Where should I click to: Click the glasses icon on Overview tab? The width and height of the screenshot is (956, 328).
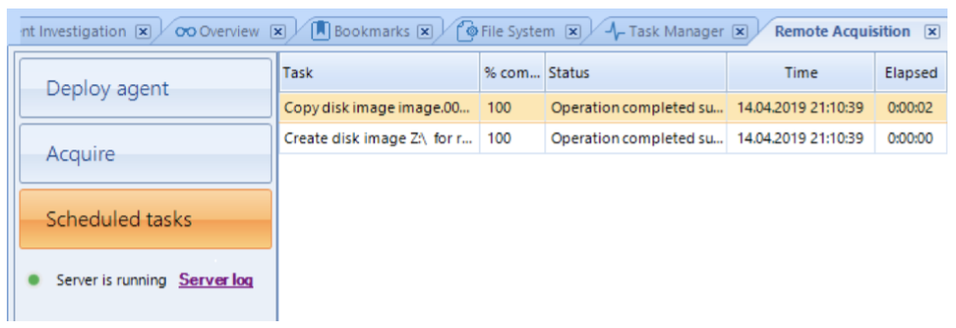coord(185,31)
